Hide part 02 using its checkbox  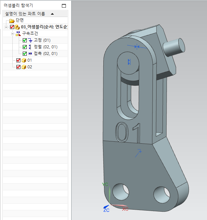18,67
